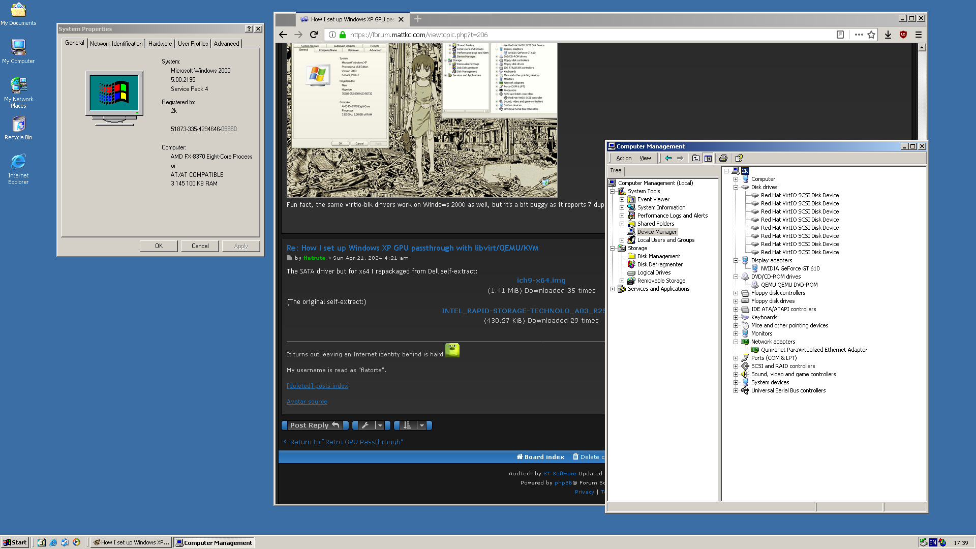Select NVIDIA GeForce GT 610 device
976x549 pixels.
point(790,268)
